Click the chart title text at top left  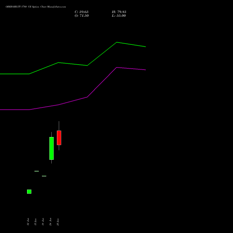(35, 7)
